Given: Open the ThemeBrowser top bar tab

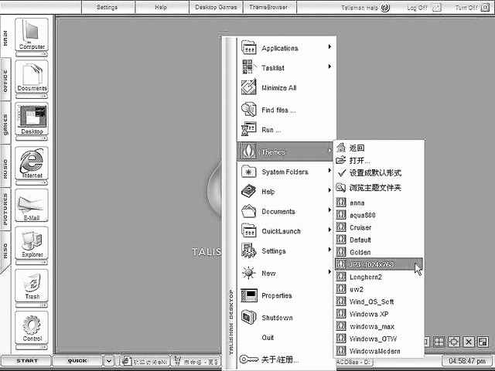Looking at the screenshot, I should [x=268, y=7].
